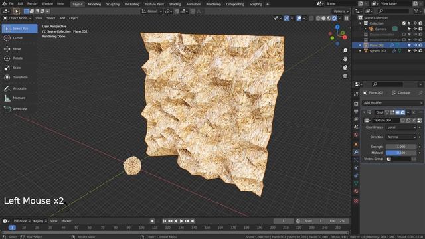Toggle Displace modifier render display
Viewport: 425px width, 239px height.
tap(402, 112)
